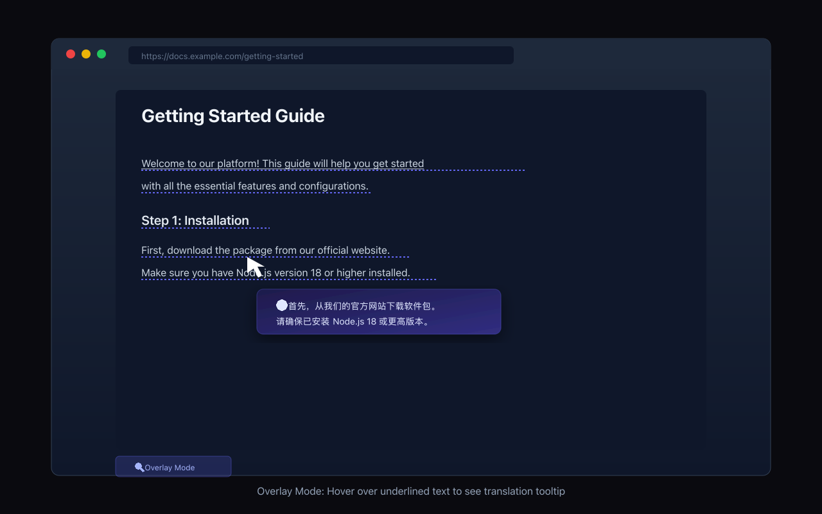
Task: Click the globe dot icon inside the translation tooltip
Action: pos(283,305)
